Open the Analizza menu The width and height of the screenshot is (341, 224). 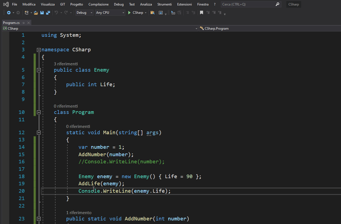tap(146, 4)
